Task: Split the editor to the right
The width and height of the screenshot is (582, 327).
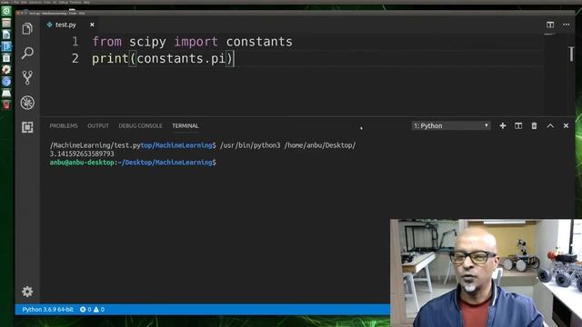Action: click(x=550, y=25)
